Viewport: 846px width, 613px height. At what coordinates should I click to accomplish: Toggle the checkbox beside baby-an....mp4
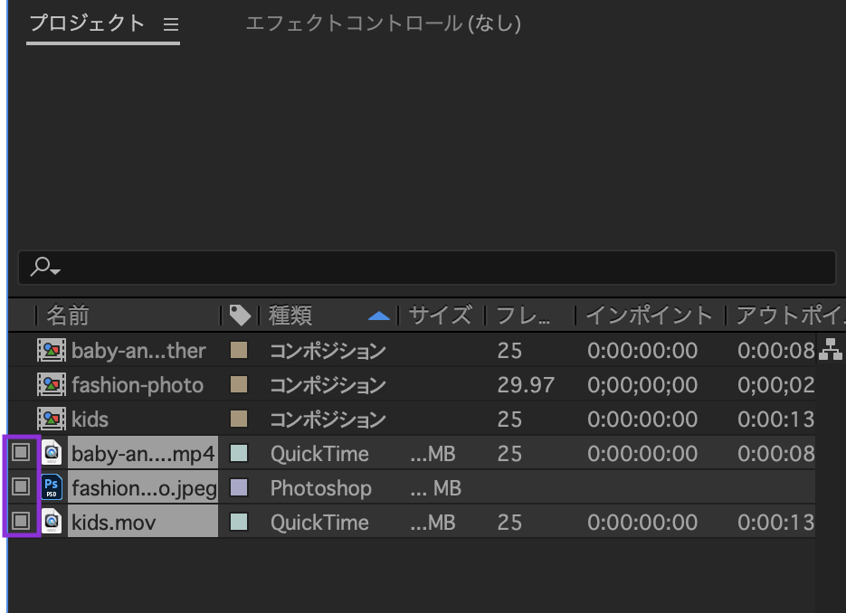click(x=22, y=453)
